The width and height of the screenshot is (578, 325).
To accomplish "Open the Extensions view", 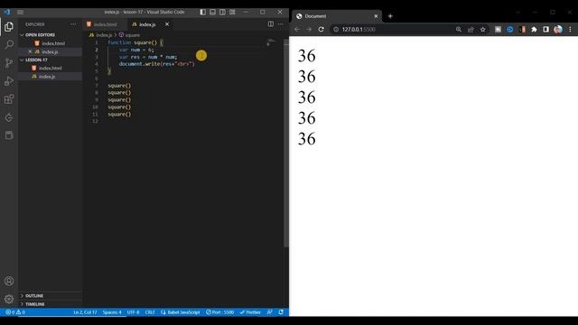I will coord(9,99).
